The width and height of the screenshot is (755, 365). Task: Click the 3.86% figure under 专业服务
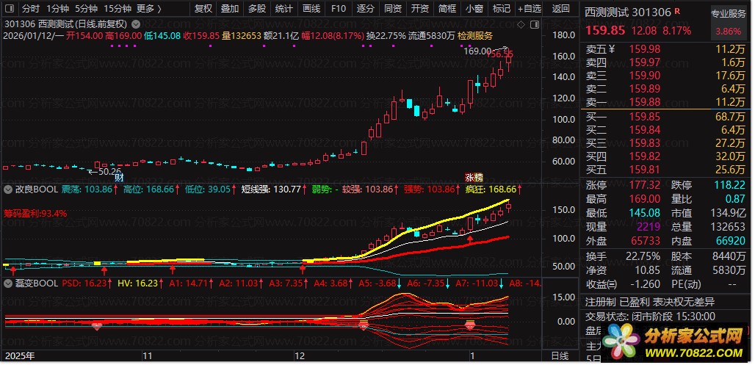729,32
